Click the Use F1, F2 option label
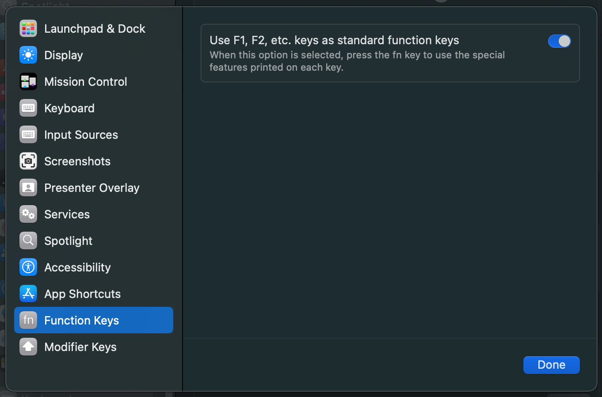Viewport: 602px width, 397px height. [x=334, y=40]
